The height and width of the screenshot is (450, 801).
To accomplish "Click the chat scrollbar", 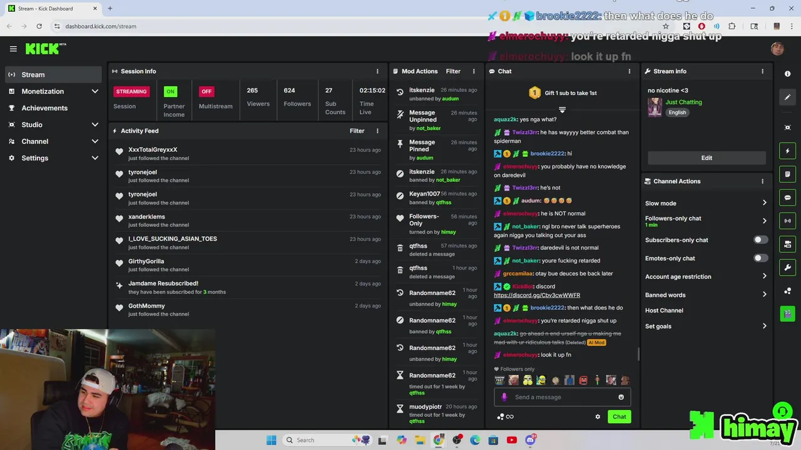I will tap(638, 354).
